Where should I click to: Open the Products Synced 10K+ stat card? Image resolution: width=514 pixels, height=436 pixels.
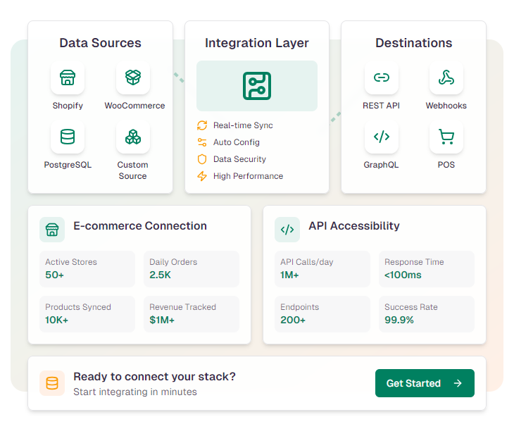click(87, 314)
